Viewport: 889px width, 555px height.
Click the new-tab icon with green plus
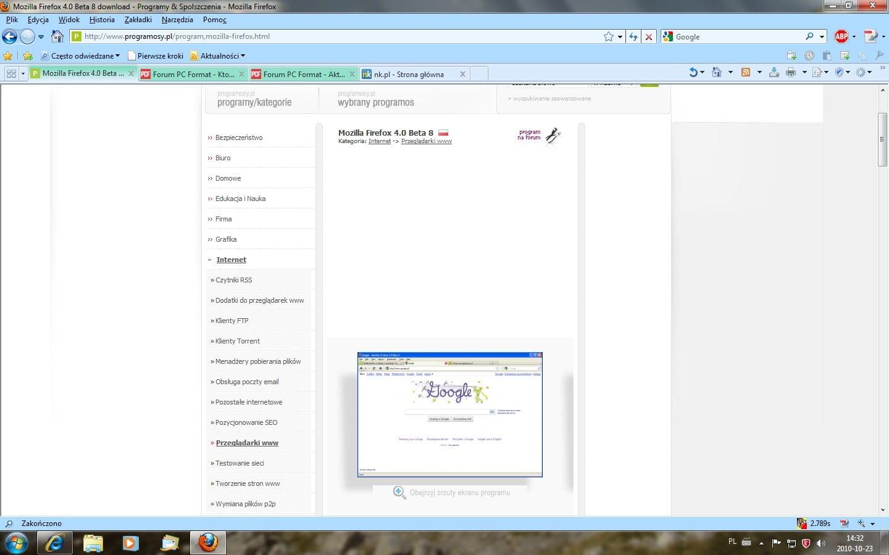[845, 55]
